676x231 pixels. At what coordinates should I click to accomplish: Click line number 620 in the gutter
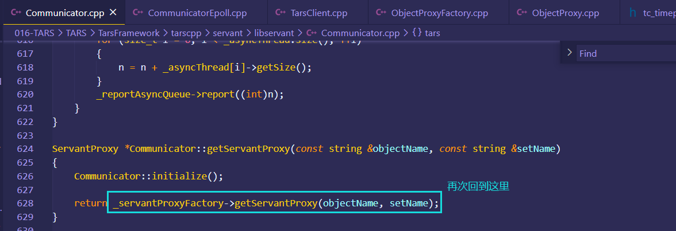(25, 95)
